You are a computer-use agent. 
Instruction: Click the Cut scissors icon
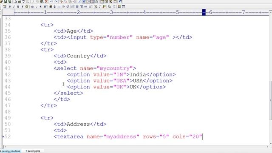[33, 1]
